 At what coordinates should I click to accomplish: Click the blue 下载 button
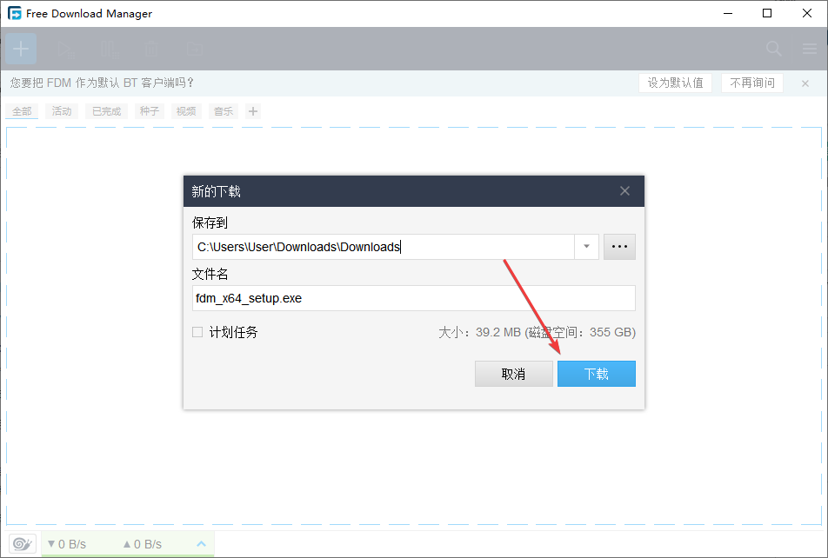point(597,374)
